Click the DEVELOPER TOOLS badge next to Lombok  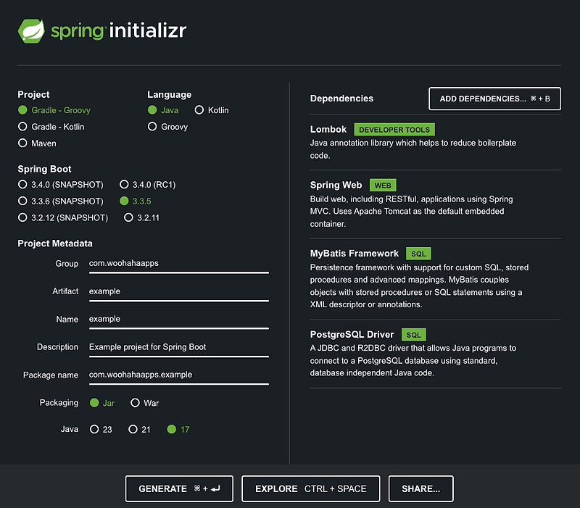[394, 129]
